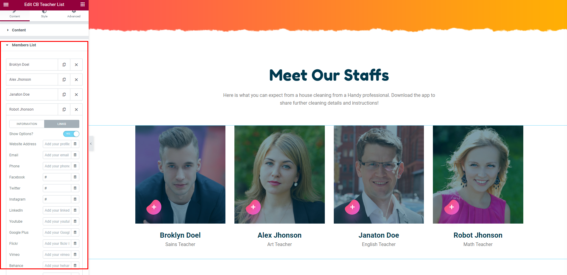Remove the Alex Jhonson member item
Viewport: 567px width, 275px height.
pos(76,80)
